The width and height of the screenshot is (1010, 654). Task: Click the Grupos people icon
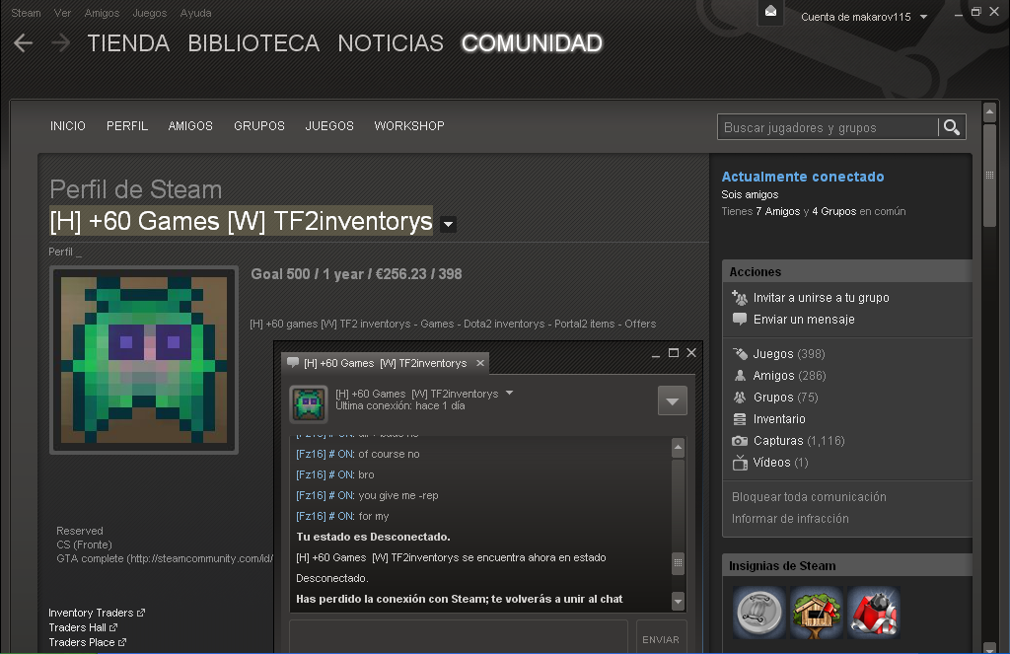[740, 398]
